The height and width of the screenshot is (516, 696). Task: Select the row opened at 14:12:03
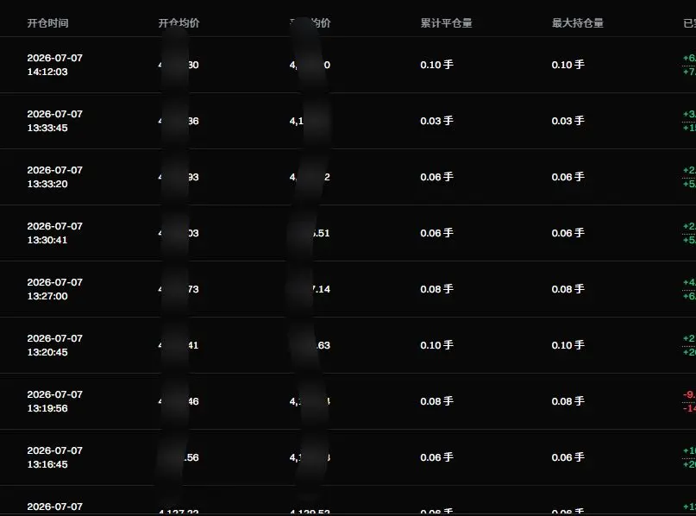coord(348,65)
